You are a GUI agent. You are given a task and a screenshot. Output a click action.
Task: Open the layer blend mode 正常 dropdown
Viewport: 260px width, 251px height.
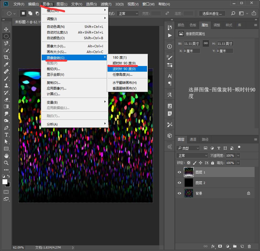pyautogui.click(x=192, y=156)
